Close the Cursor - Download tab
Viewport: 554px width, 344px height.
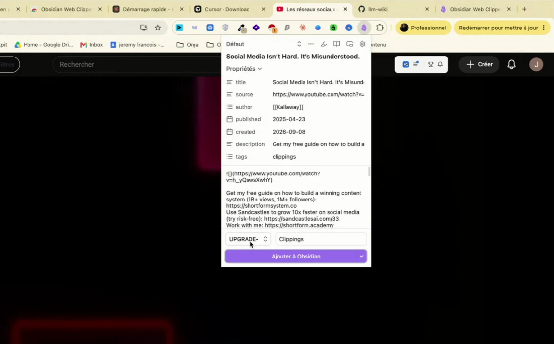[x=263, y=9]
